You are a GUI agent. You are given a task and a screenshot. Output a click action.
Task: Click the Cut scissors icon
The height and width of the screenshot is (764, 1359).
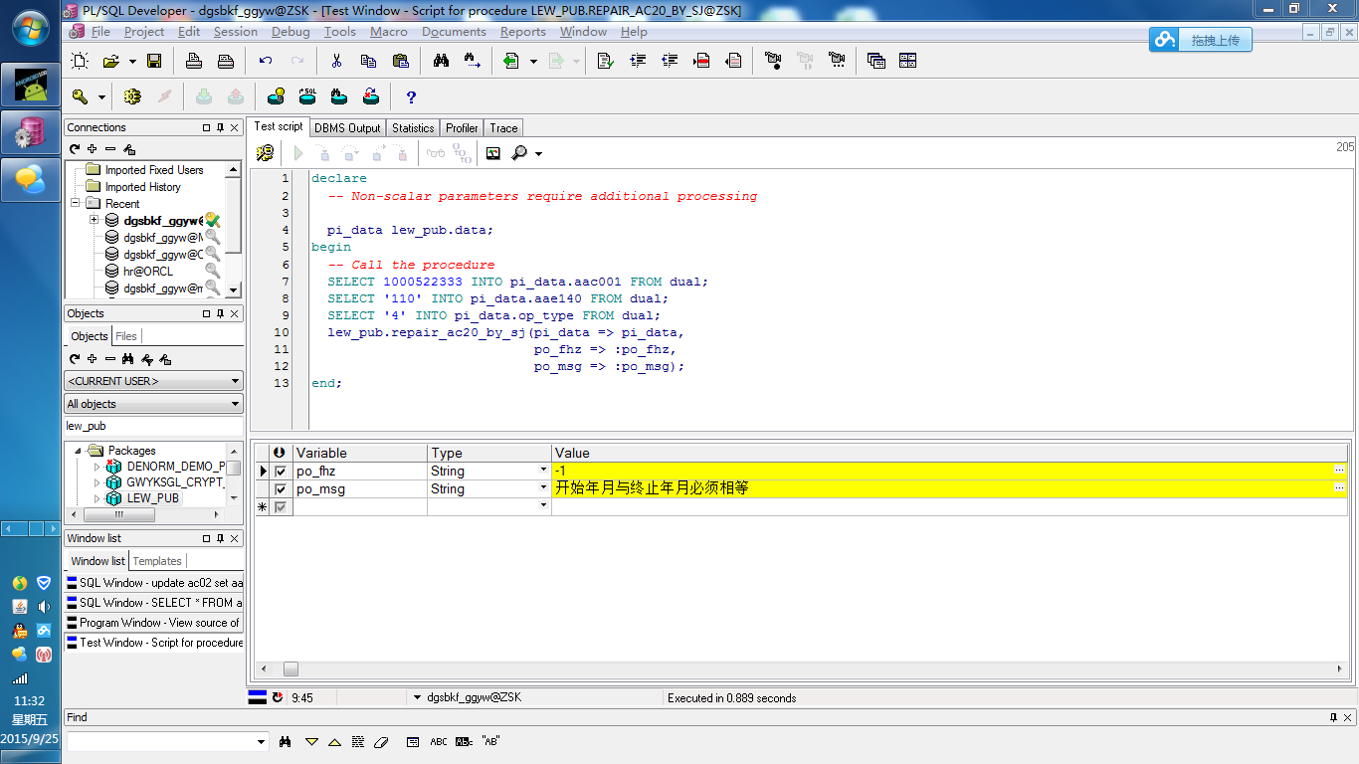(336, 62)
